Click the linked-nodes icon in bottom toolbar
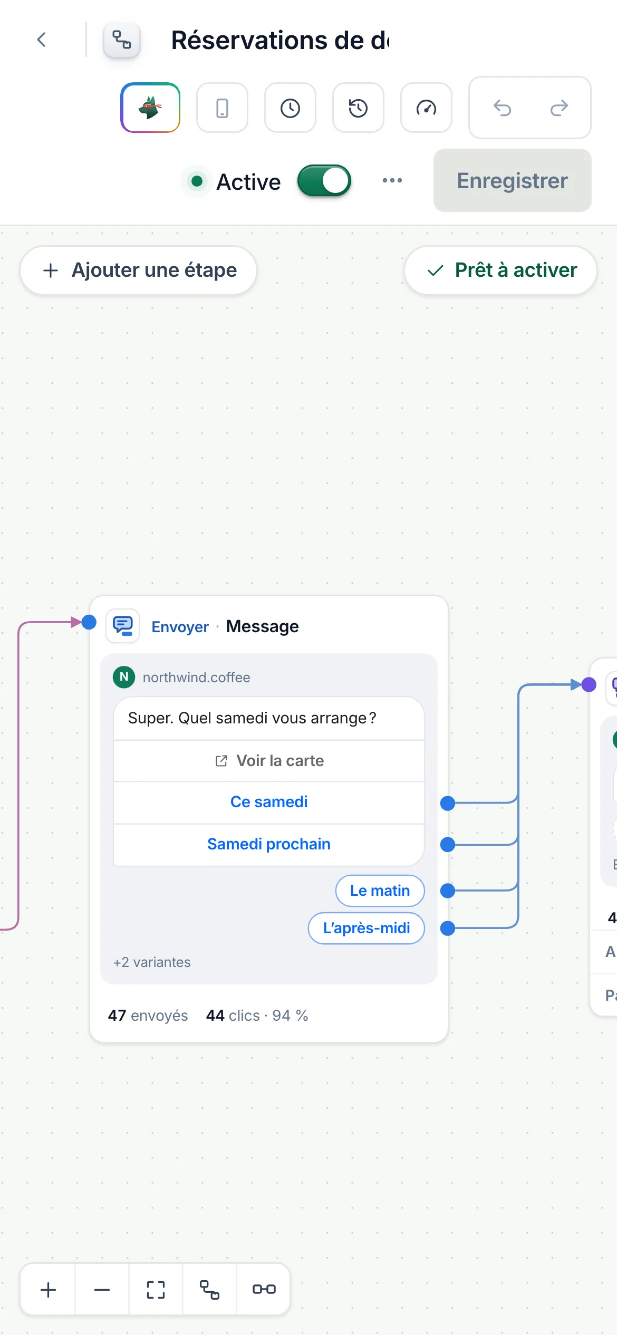The width and height of the screenshot is (617, 1335). pyautogui.click(x=264, y=1290)
